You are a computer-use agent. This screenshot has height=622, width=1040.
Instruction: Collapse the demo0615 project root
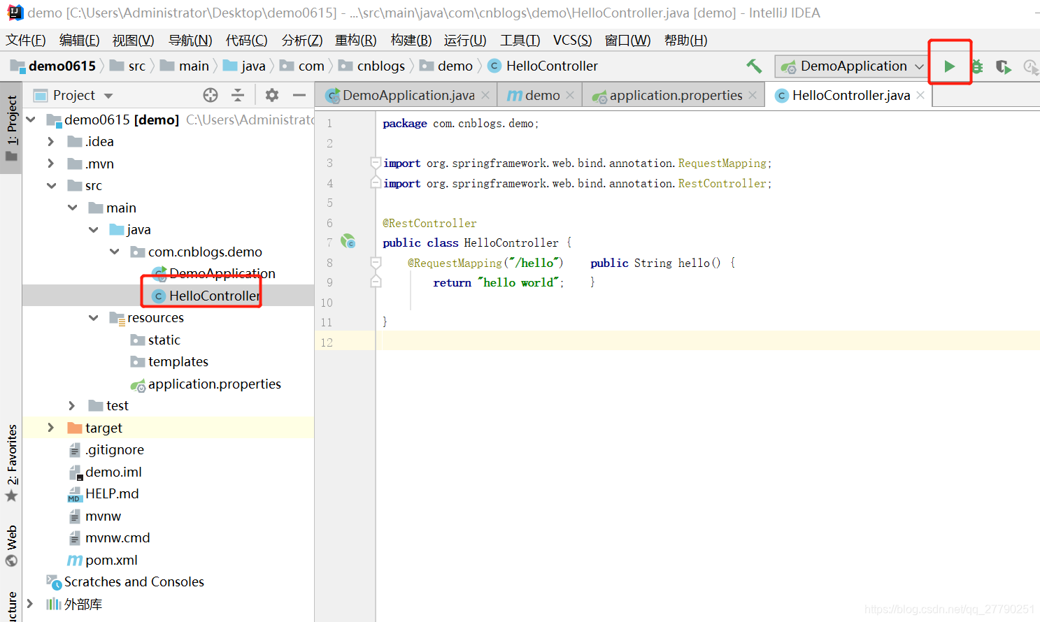tap(30, 120)
